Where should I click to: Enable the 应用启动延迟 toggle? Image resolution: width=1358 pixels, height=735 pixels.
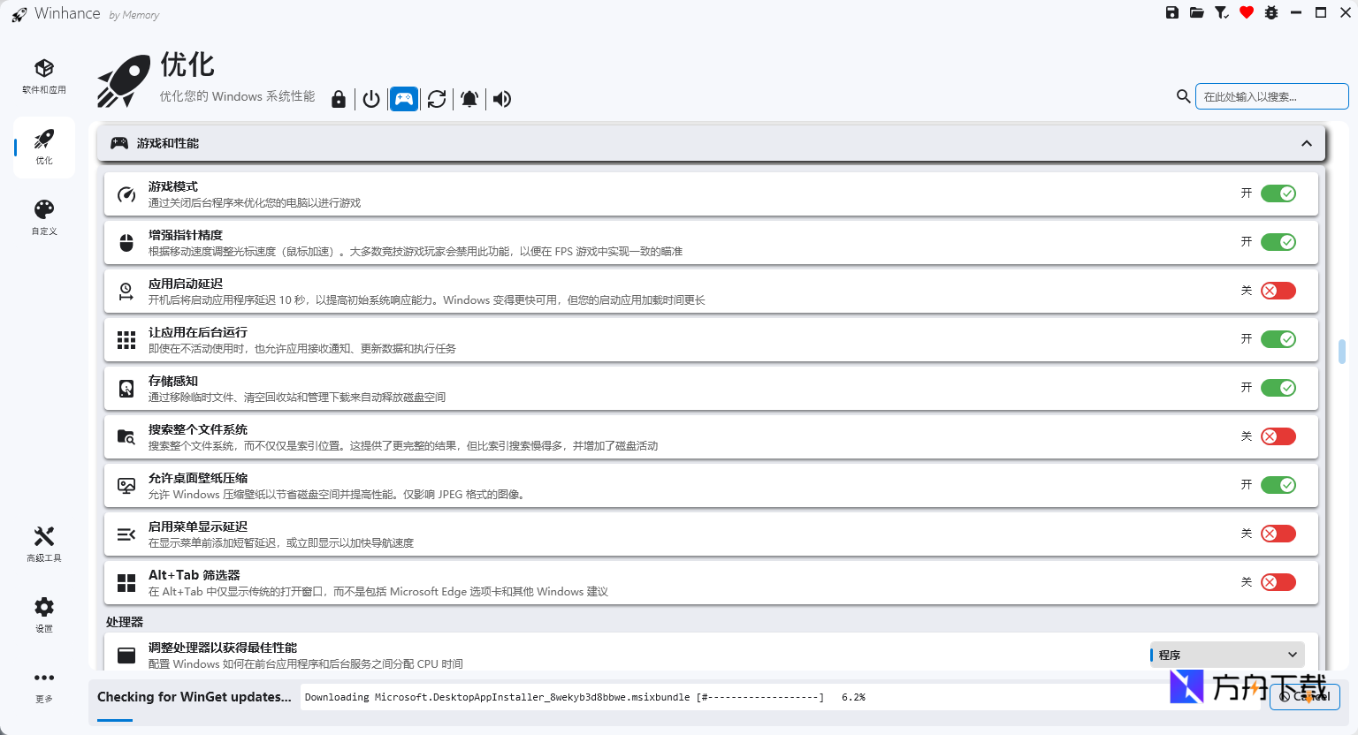click(1278, 291)
